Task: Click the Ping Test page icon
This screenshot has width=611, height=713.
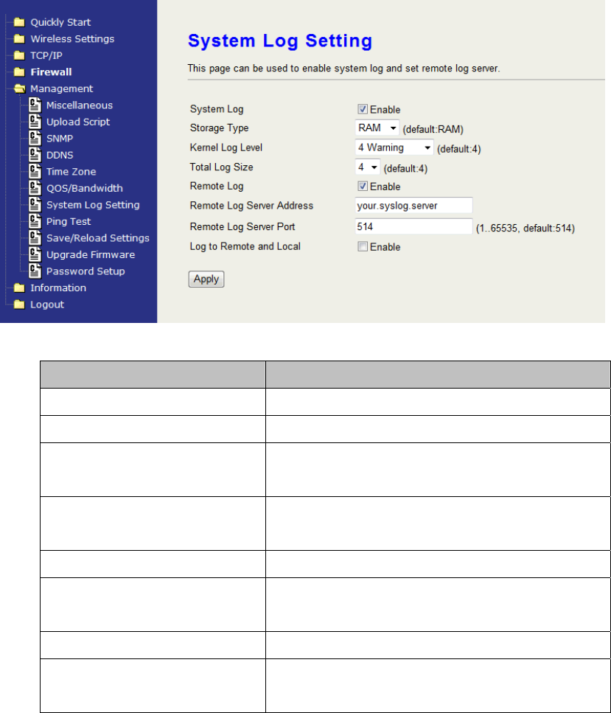Action: coord(35,221)
